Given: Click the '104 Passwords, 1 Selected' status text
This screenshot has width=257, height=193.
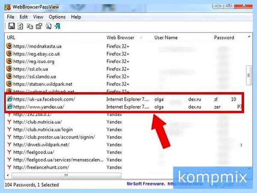Looking at the screenshot, I should coord(32,184).
